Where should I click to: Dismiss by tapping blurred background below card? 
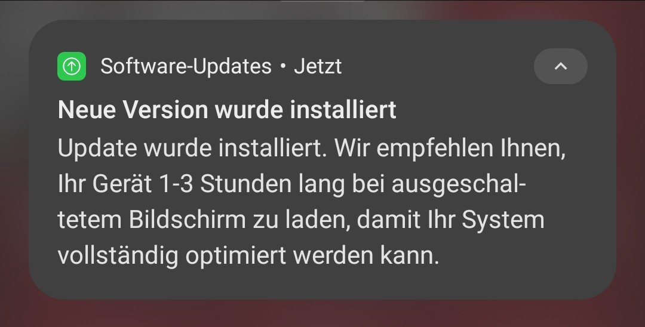tap(322, 314)
